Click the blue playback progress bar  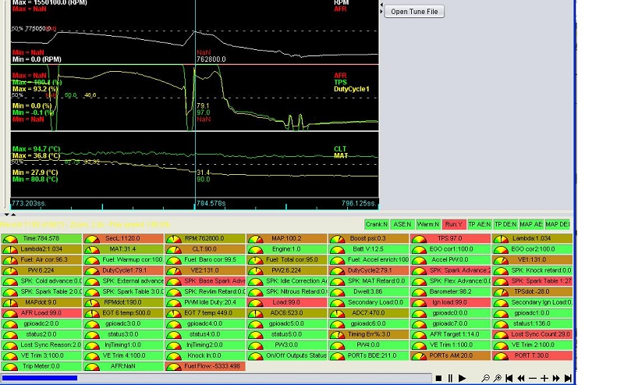click(x=39, y=378)
